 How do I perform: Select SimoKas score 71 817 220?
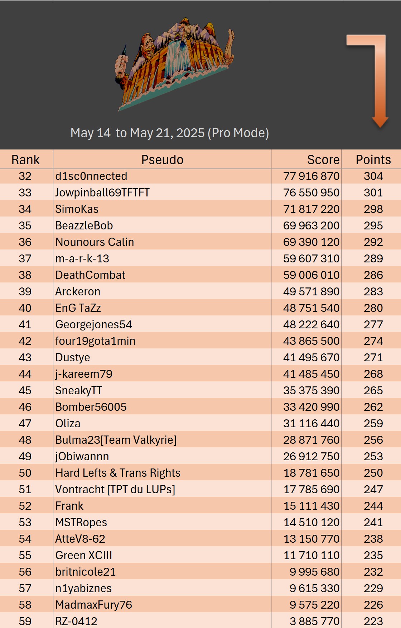tap(311, 209)
